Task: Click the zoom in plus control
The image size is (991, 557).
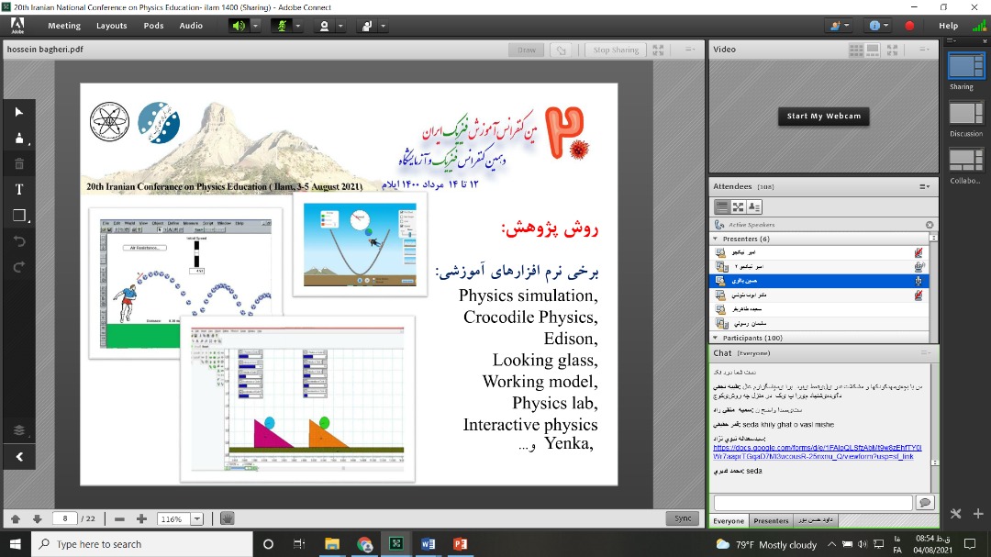Action: (x=141, y=519)
